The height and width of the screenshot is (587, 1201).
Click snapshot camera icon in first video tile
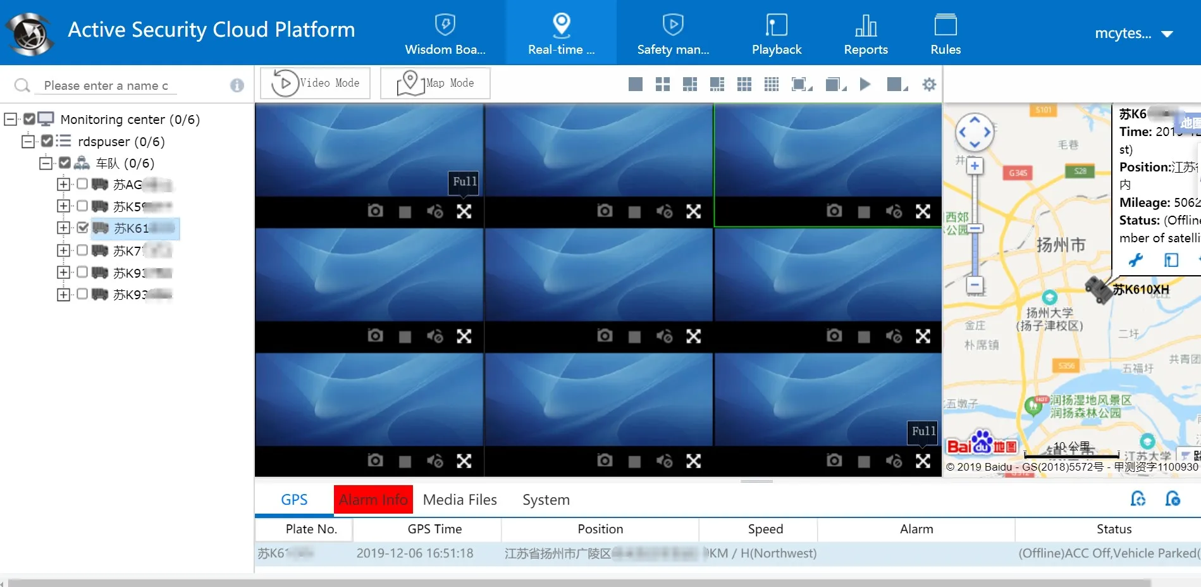point(375,211)
